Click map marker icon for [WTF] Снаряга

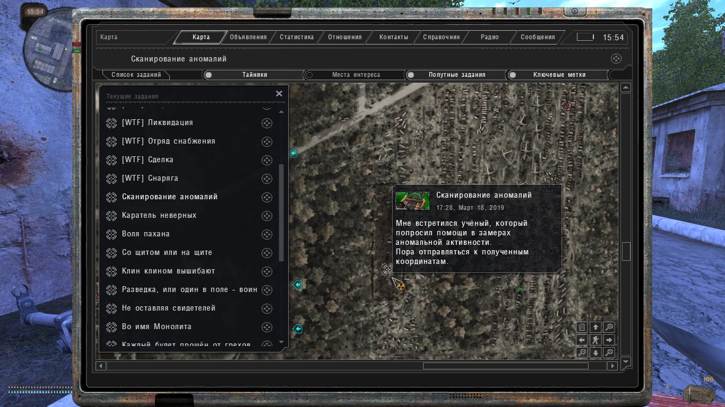tap(267, 179)
